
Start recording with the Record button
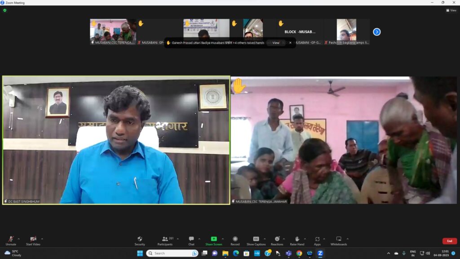coord(235,241)
